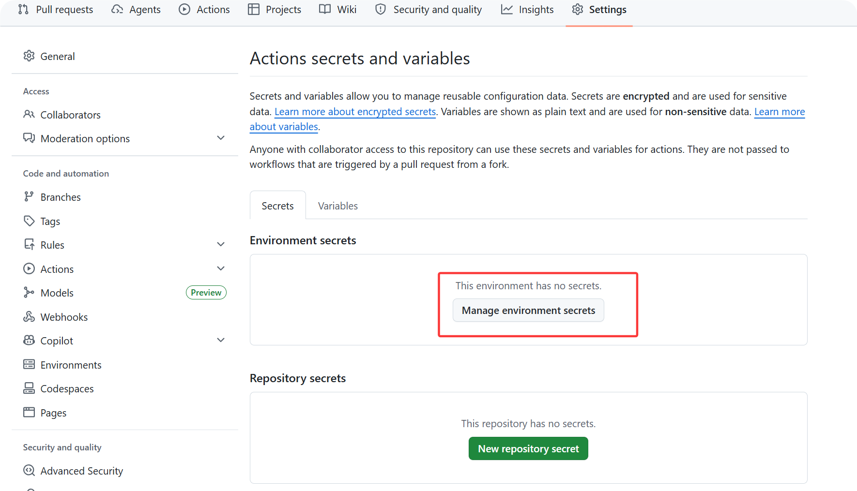Click the Settings gear icon in top navigation
This screenshot has width=857, height=491.
pyautogui.click(x=577, y=9)
